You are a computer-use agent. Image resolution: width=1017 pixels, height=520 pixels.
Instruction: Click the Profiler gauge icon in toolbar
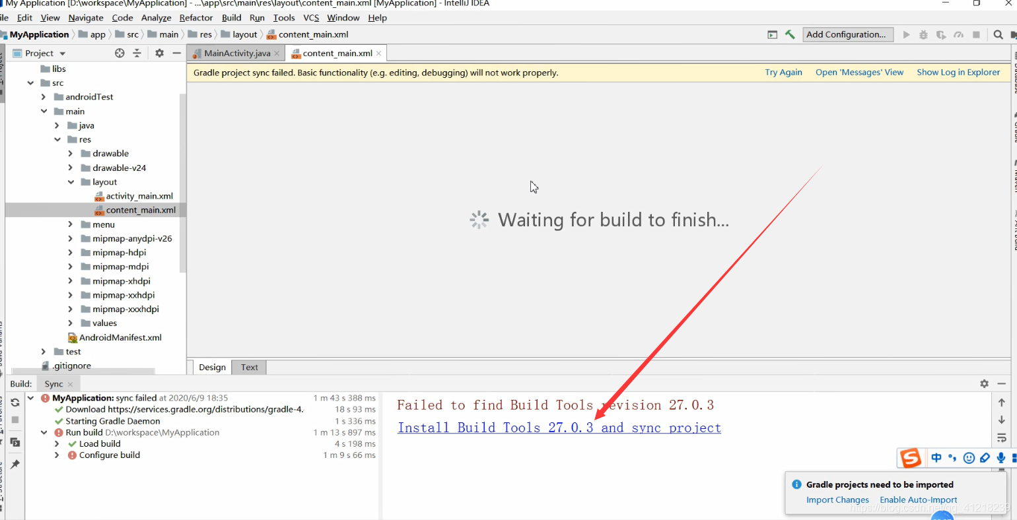point(958,34)
